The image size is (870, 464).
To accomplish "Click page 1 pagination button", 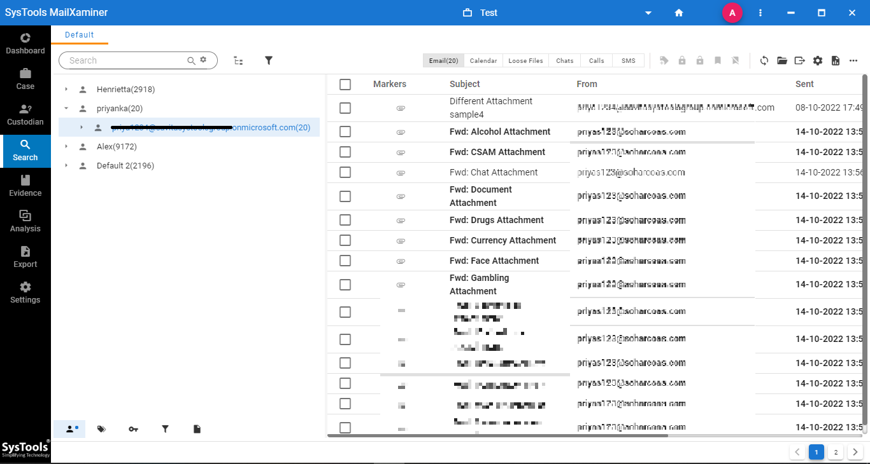I will tap(817, 452).
